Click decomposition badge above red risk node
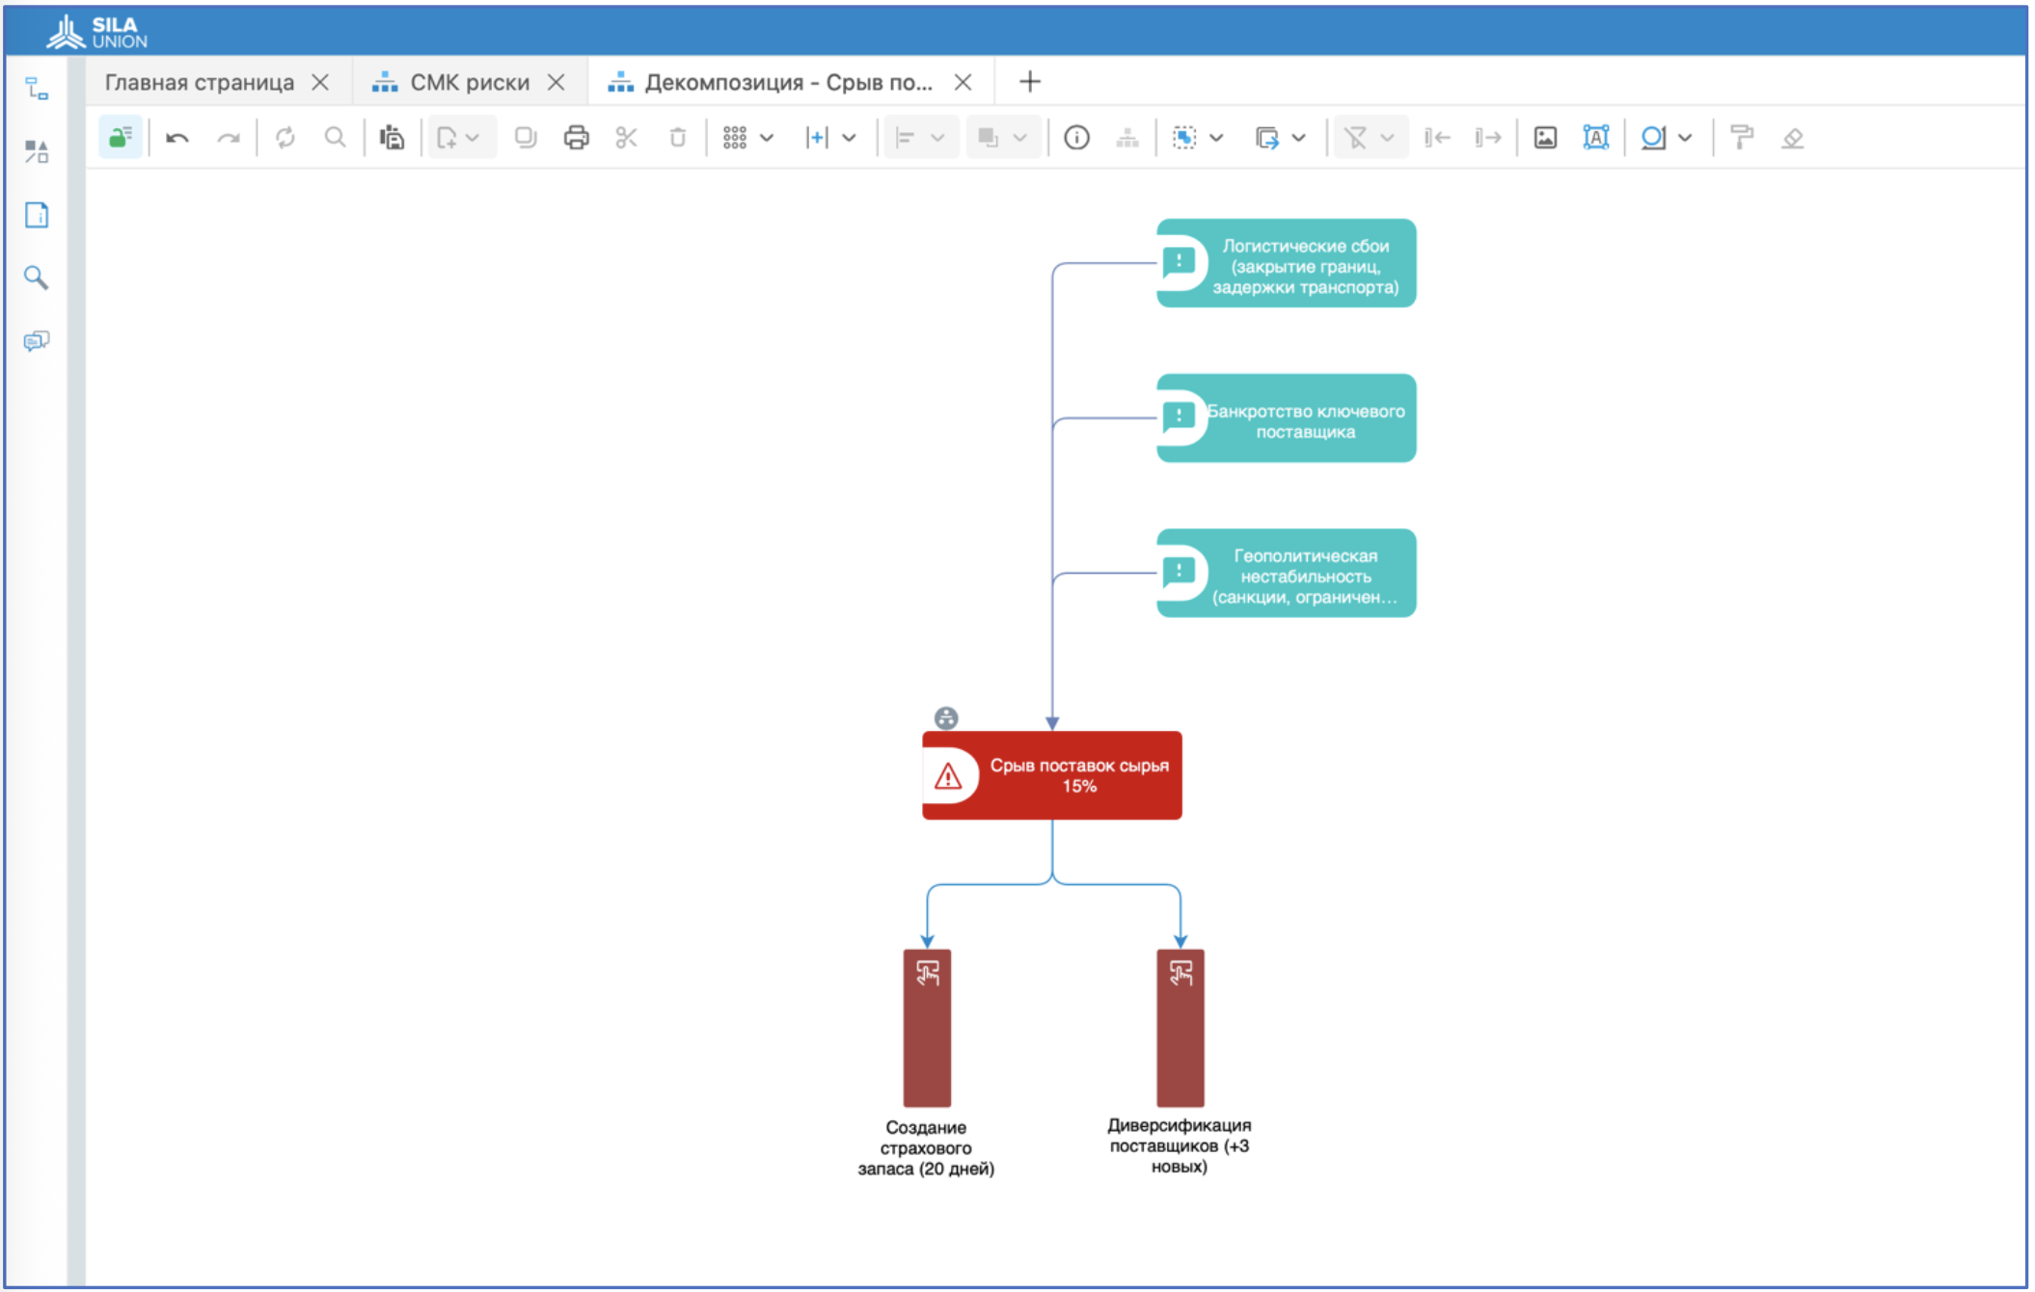The image size is (2035, 1292). click(x=946, y=717)
